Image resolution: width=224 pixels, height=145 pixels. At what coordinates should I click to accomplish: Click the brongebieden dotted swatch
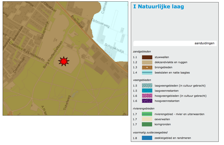click(147, 67)
